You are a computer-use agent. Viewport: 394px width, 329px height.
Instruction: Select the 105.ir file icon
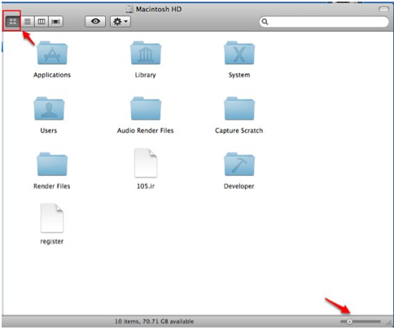pos(146,163)
